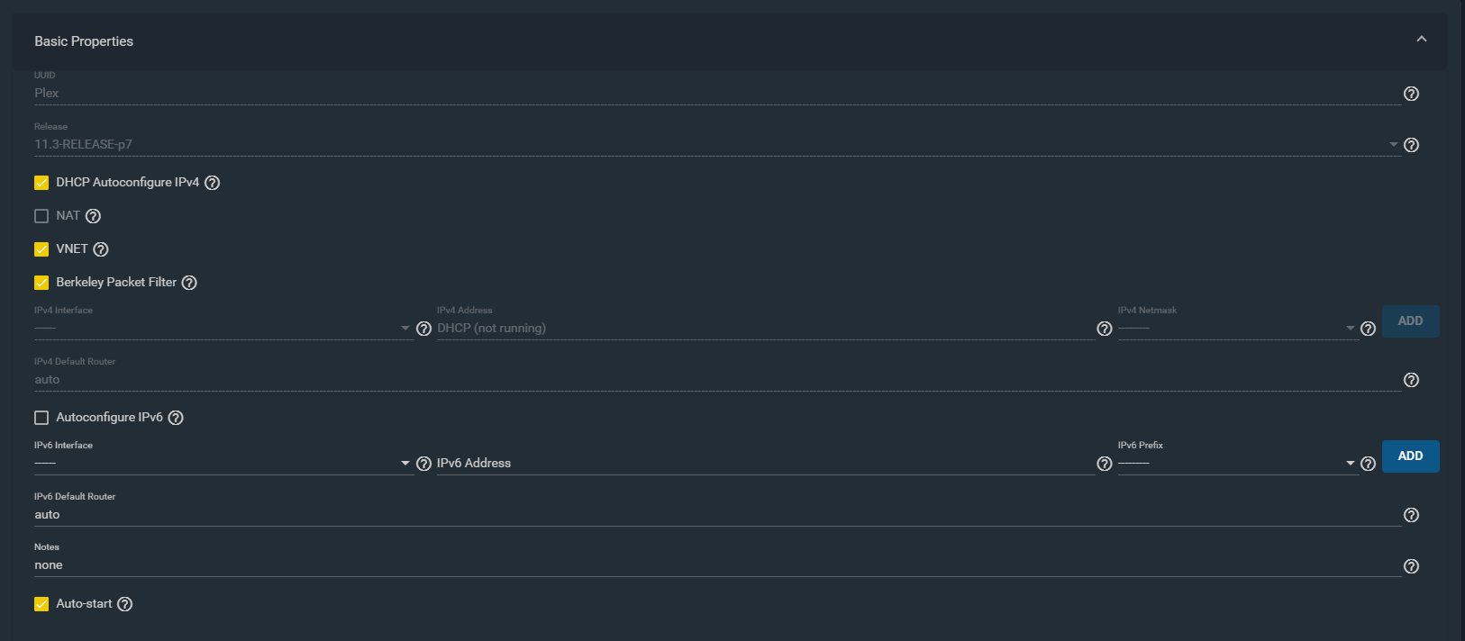
Task: Click the IPv6 Address input field
Action: pos(764,464)
